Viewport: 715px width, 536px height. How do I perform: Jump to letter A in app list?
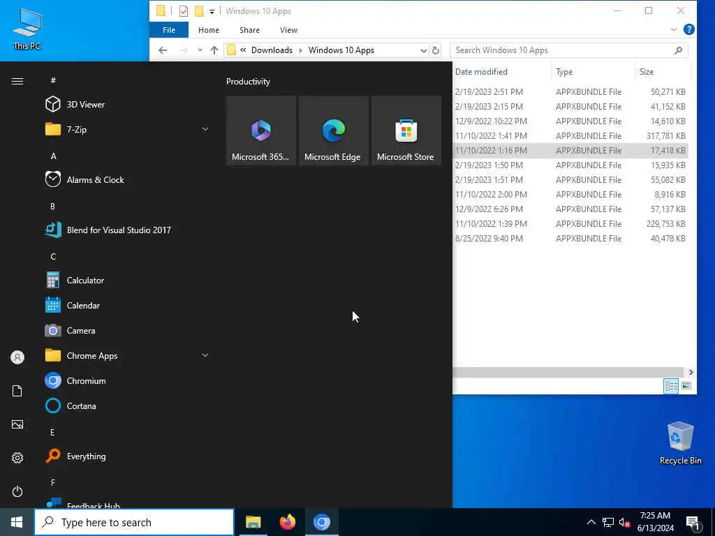point(53,156)
